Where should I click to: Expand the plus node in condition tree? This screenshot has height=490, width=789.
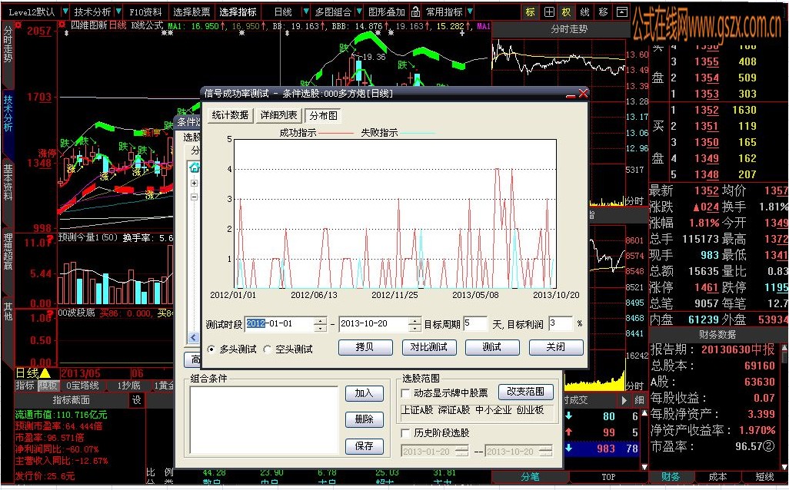point(195,184)
